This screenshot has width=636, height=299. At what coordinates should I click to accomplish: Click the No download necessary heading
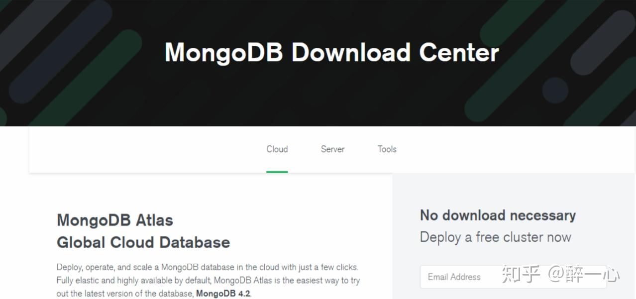tap(498, 215)
